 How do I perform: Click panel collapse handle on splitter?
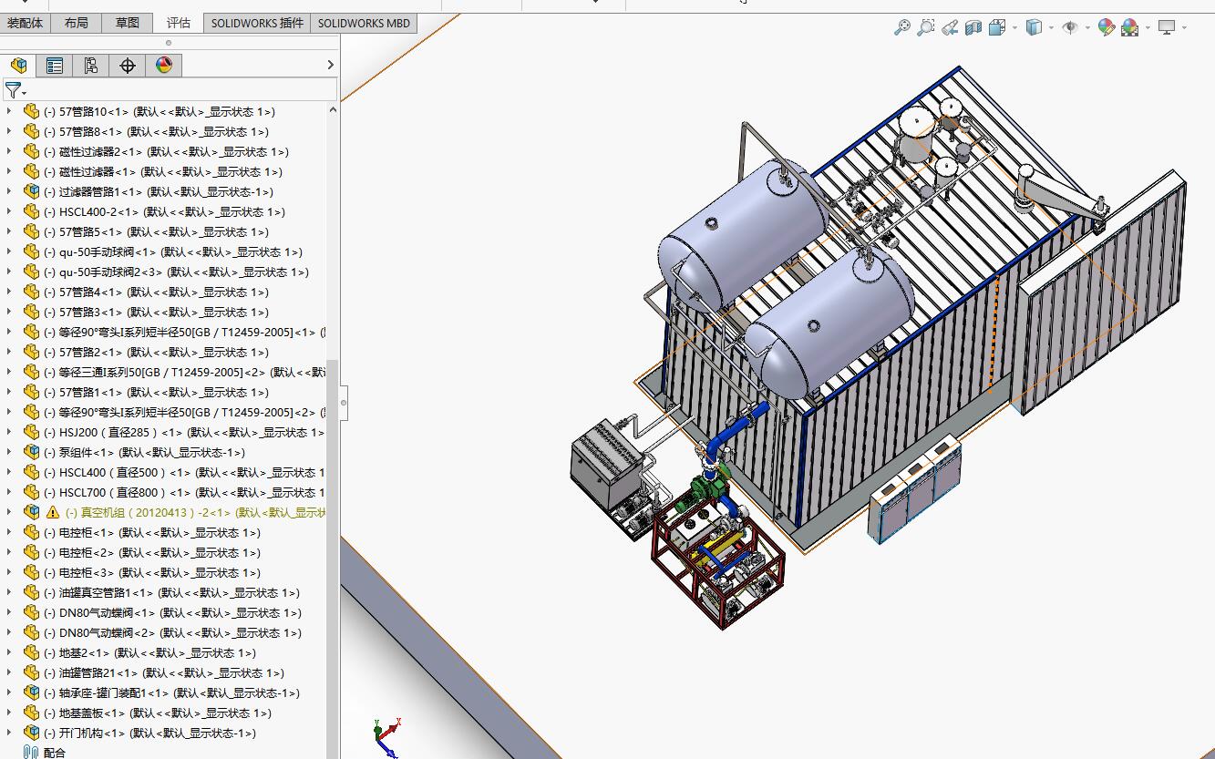(x=344, y=402)
